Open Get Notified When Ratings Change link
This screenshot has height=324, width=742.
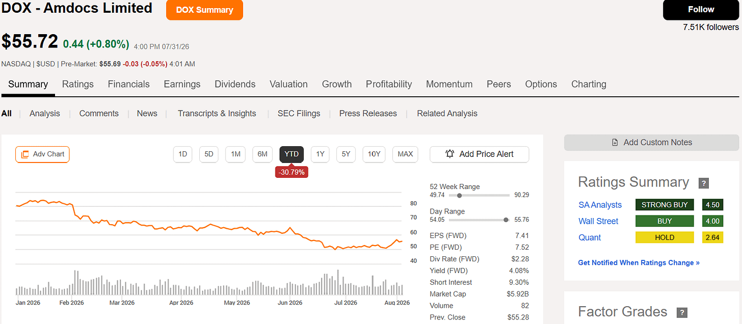639,263
